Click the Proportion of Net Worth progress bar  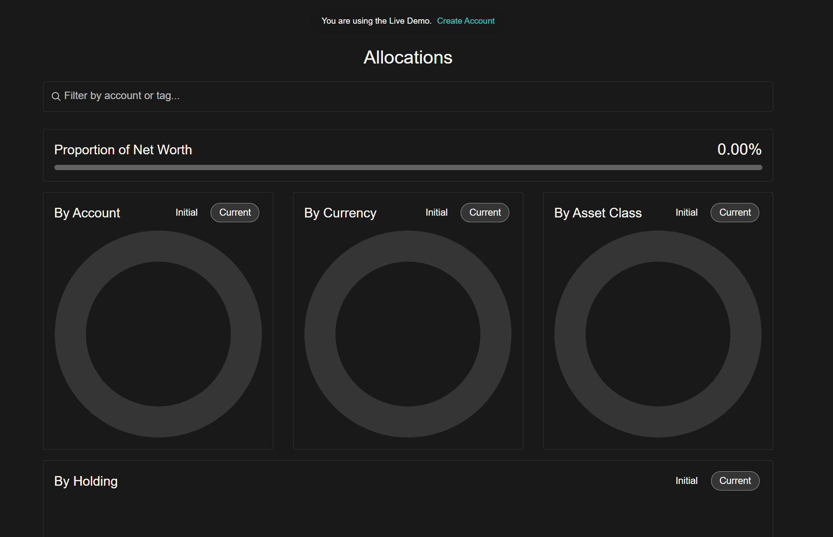click(x=408, y=167)
